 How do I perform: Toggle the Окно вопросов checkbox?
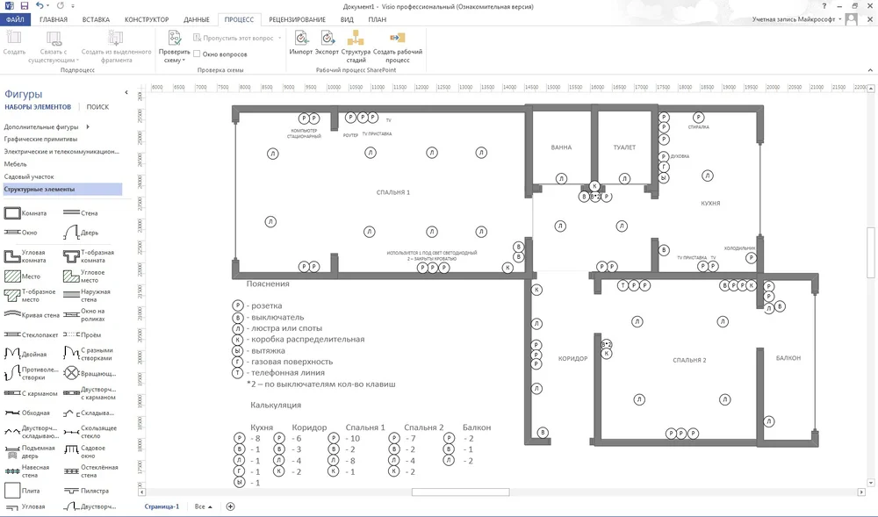pyautogui.click(x=197, y=54)
